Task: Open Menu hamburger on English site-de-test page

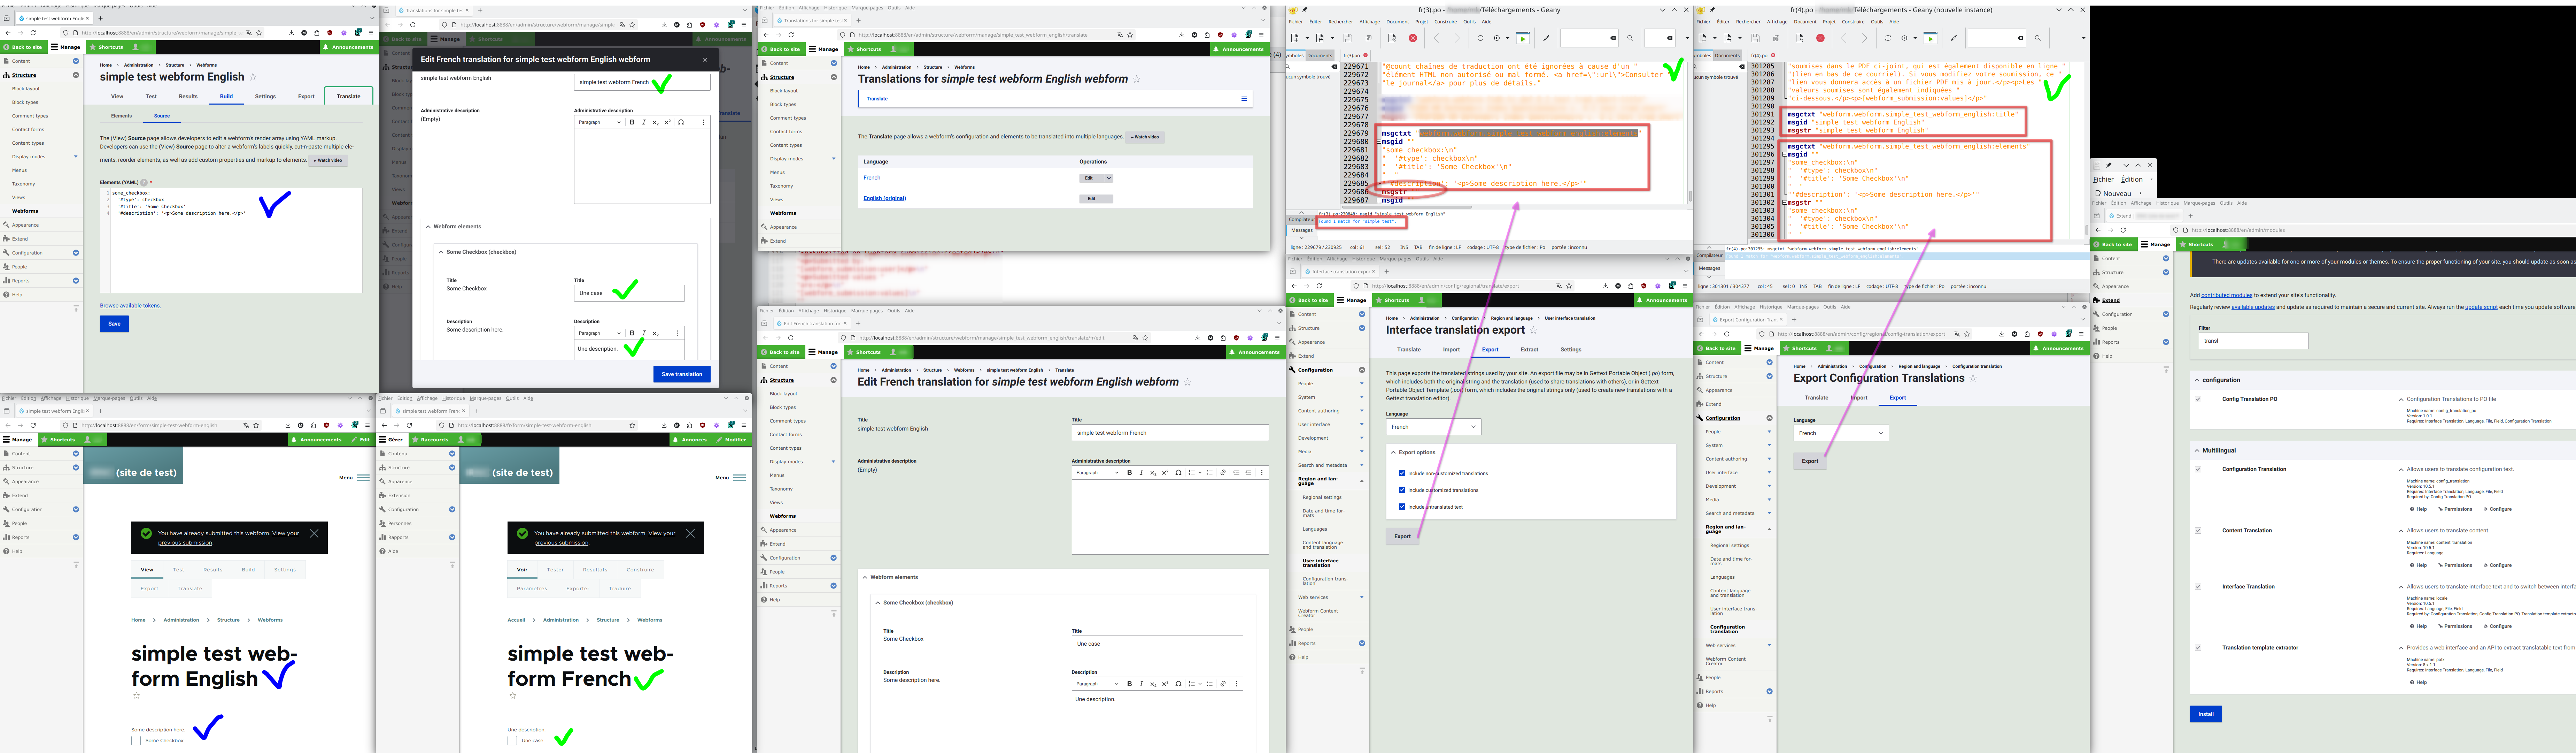Action: [x=354, y=478]
